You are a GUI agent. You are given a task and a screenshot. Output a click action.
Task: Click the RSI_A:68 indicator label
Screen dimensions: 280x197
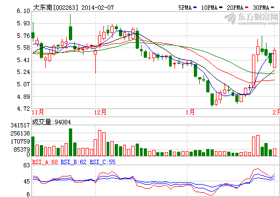[45, 162]
